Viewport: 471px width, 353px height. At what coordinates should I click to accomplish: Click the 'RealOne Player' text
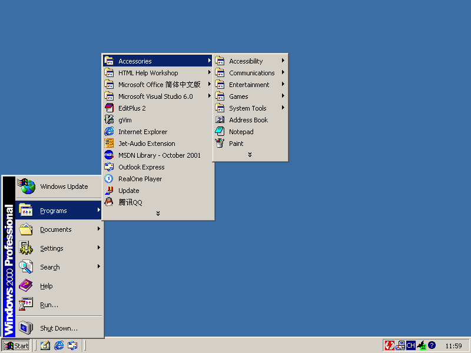(140, 179)
